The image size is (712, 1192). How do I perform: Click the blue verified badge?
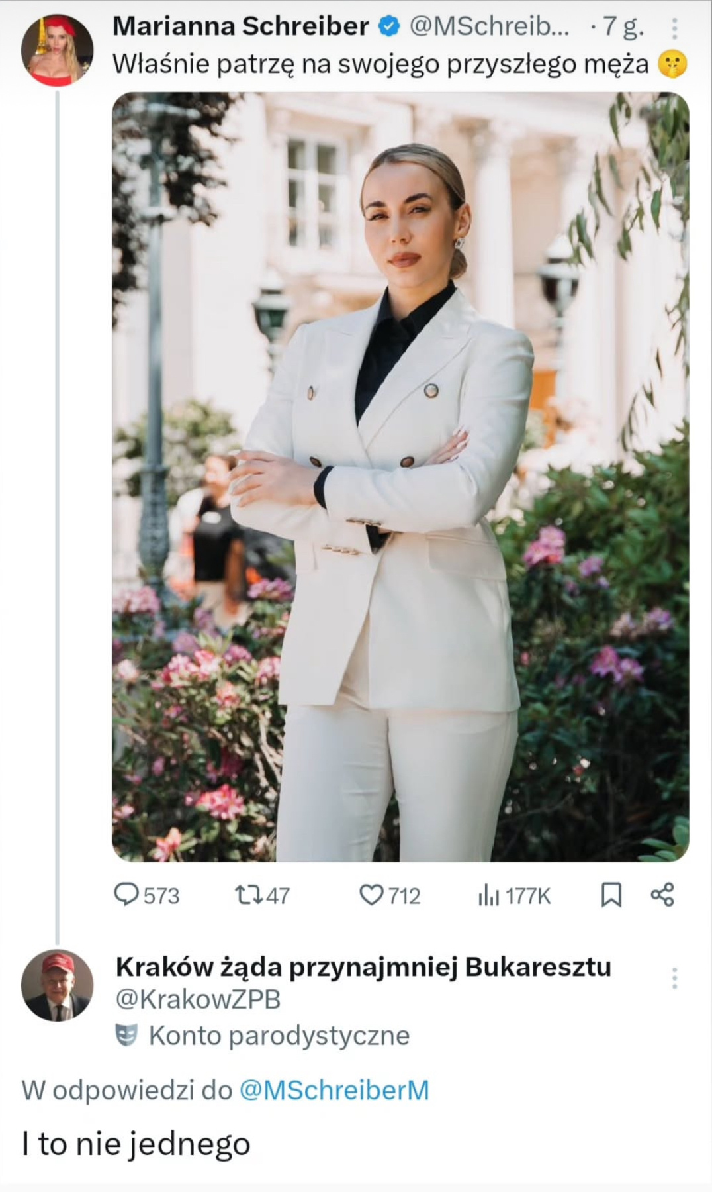coord(389,26)
